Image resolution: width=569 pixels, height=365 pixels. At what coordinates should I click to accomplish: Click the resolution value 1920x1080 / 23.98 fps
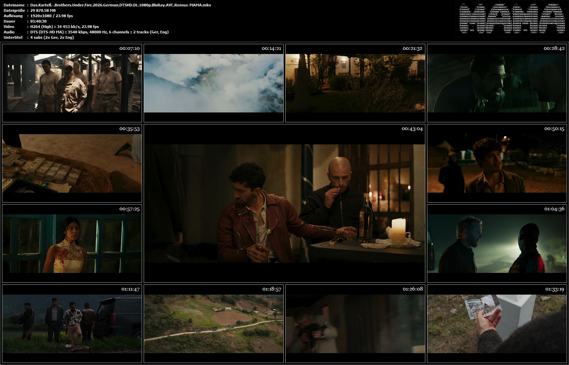click(x=52, y=16)
